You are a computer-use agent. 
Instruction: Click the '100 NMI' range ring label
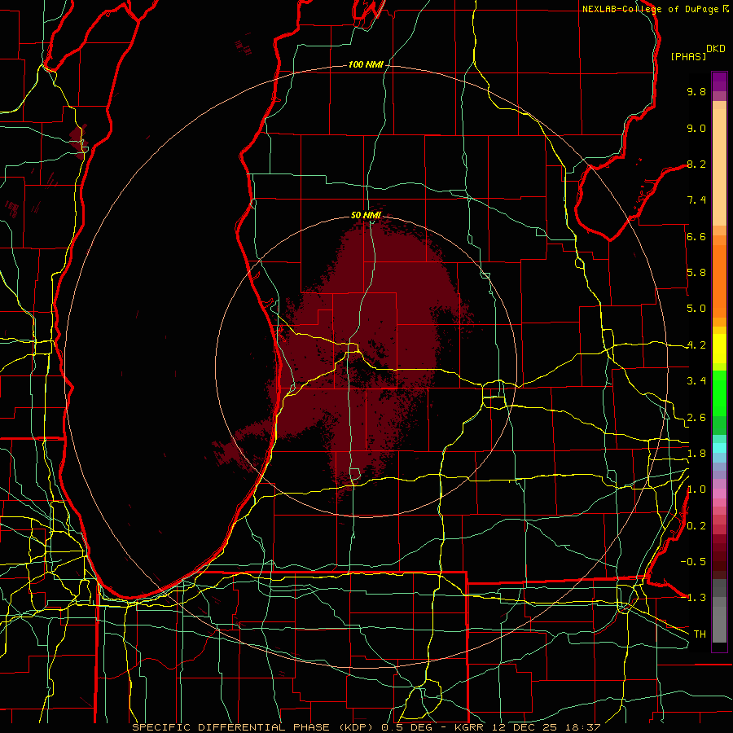[366, 64]
